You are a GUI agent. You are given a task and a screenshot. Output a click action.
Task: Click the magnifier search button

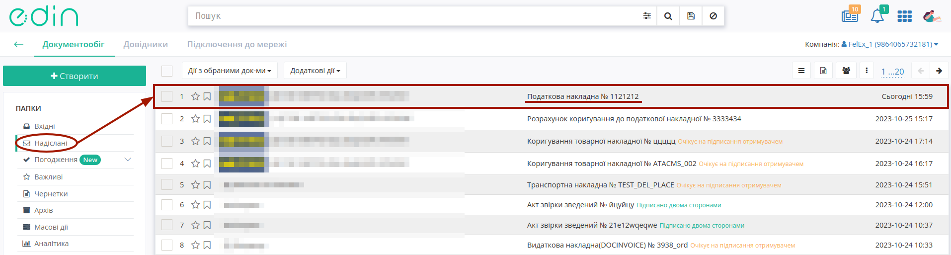tap(668, 16)
